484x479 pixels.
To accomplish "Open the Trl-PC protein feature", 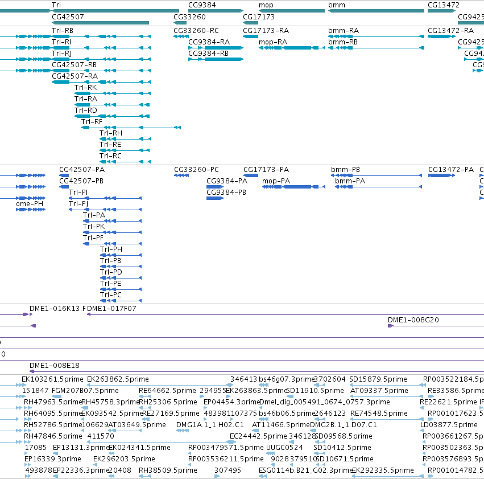I will tap(110, 295).
